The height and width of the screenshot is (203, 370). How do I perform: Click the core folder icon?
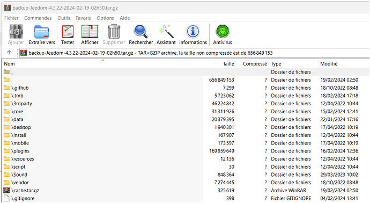[x=6, y=112]
